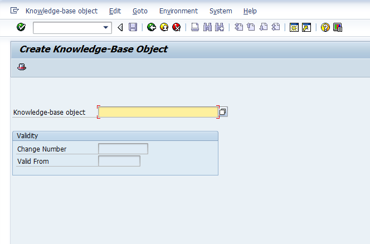Open the Knowledge-base object menu
370x244 pixels.
click(x=61, y=11)
